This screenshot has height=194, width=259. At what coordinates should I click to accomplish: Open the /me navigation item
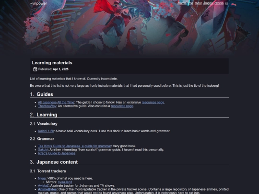click(190, 3)
